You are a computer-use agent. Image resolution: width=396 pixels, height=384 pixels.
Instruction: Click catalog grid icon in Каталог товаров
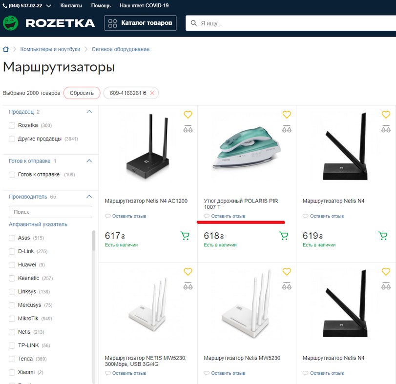click(x=113, y=23)
